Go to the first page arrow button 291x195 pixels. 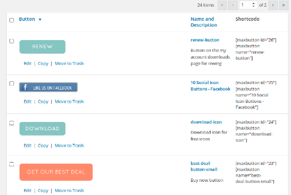point(222,5)
